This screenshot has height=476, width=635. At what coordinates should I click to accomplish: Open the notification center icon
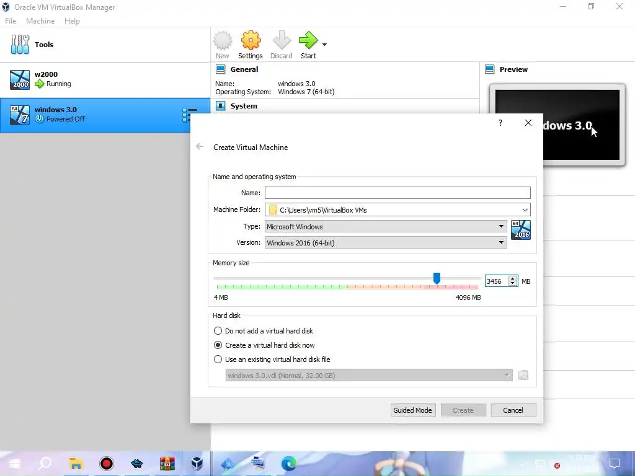615,464
